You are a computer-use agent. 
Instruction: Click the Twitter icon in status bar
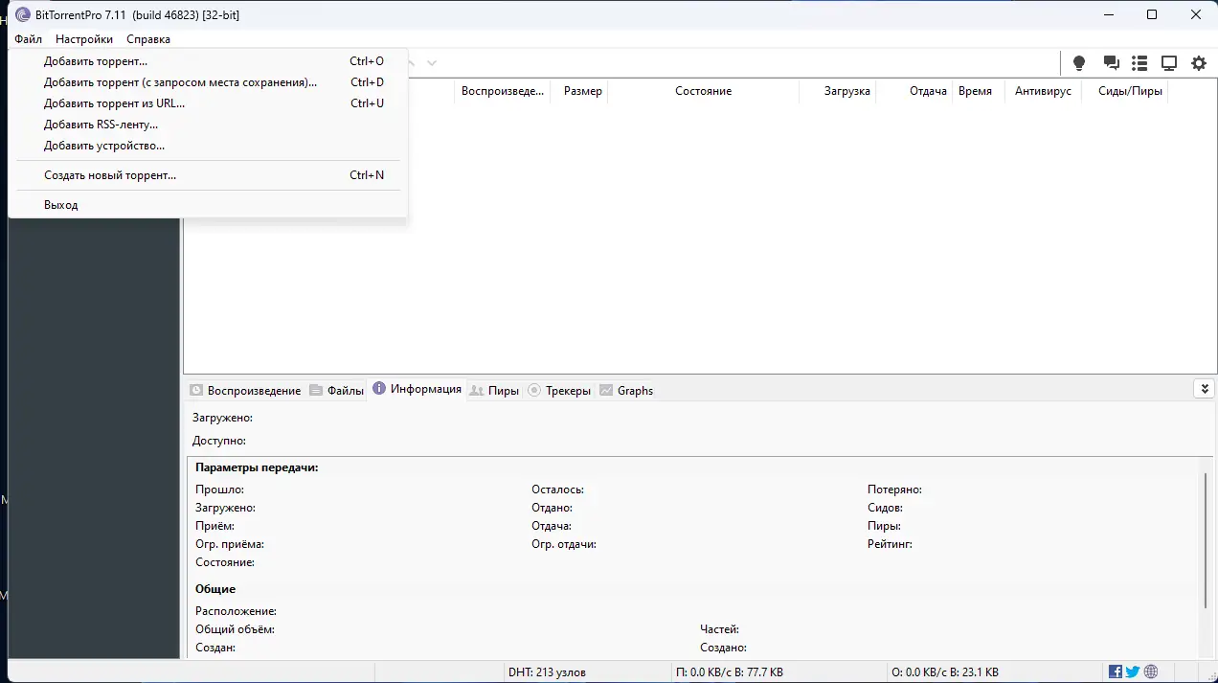click(x=1133, y=672)
